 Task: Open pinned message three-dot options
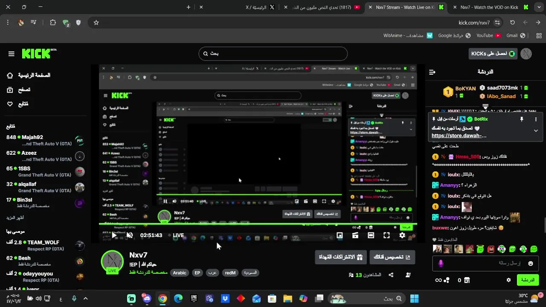(536, 119)
